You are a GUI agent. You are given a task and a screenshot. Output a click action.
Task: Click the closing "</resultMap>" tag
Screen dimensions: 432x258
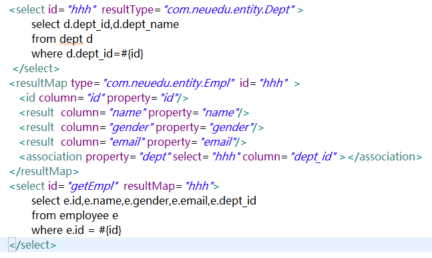44,171
